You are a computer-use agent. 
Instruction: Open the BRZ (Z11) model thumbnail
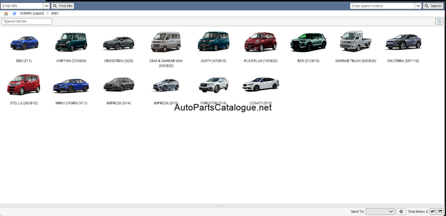pyautogui.click(x=24, y=43)
